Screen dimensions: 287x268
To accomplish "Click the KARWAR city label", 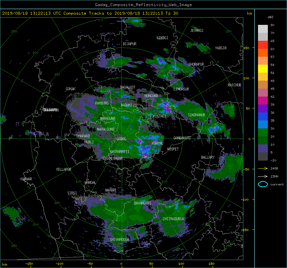I will (x=26, y=179).
